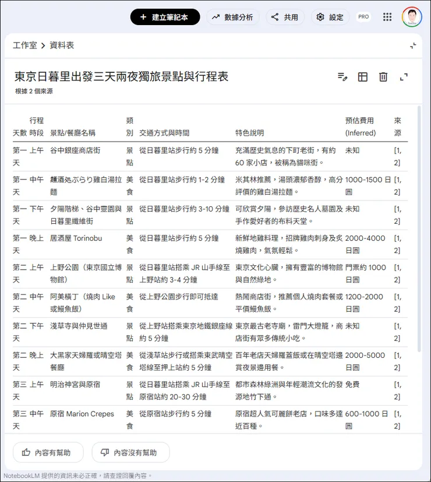This screenshot has width=431, height=482.
Task: Open the account profile avatar
Action: click(x=412, y=17)
